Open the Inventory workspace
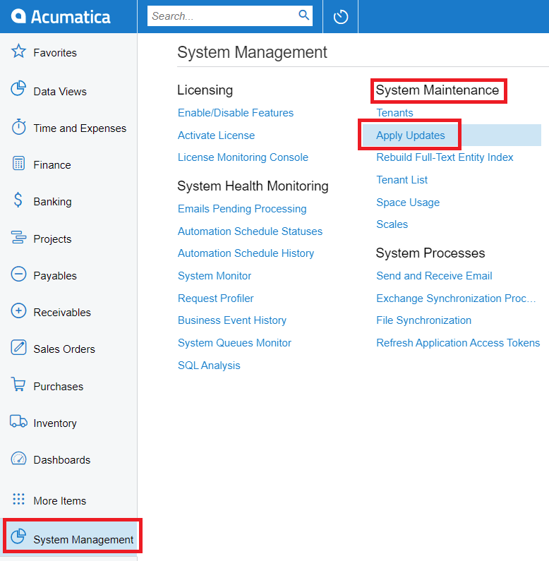This screenshot has height=561, width=549. [55, 423]
